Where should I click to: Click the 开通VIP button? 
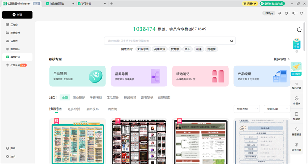249,3
